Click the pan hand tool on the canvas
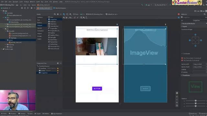 point(177,93)
